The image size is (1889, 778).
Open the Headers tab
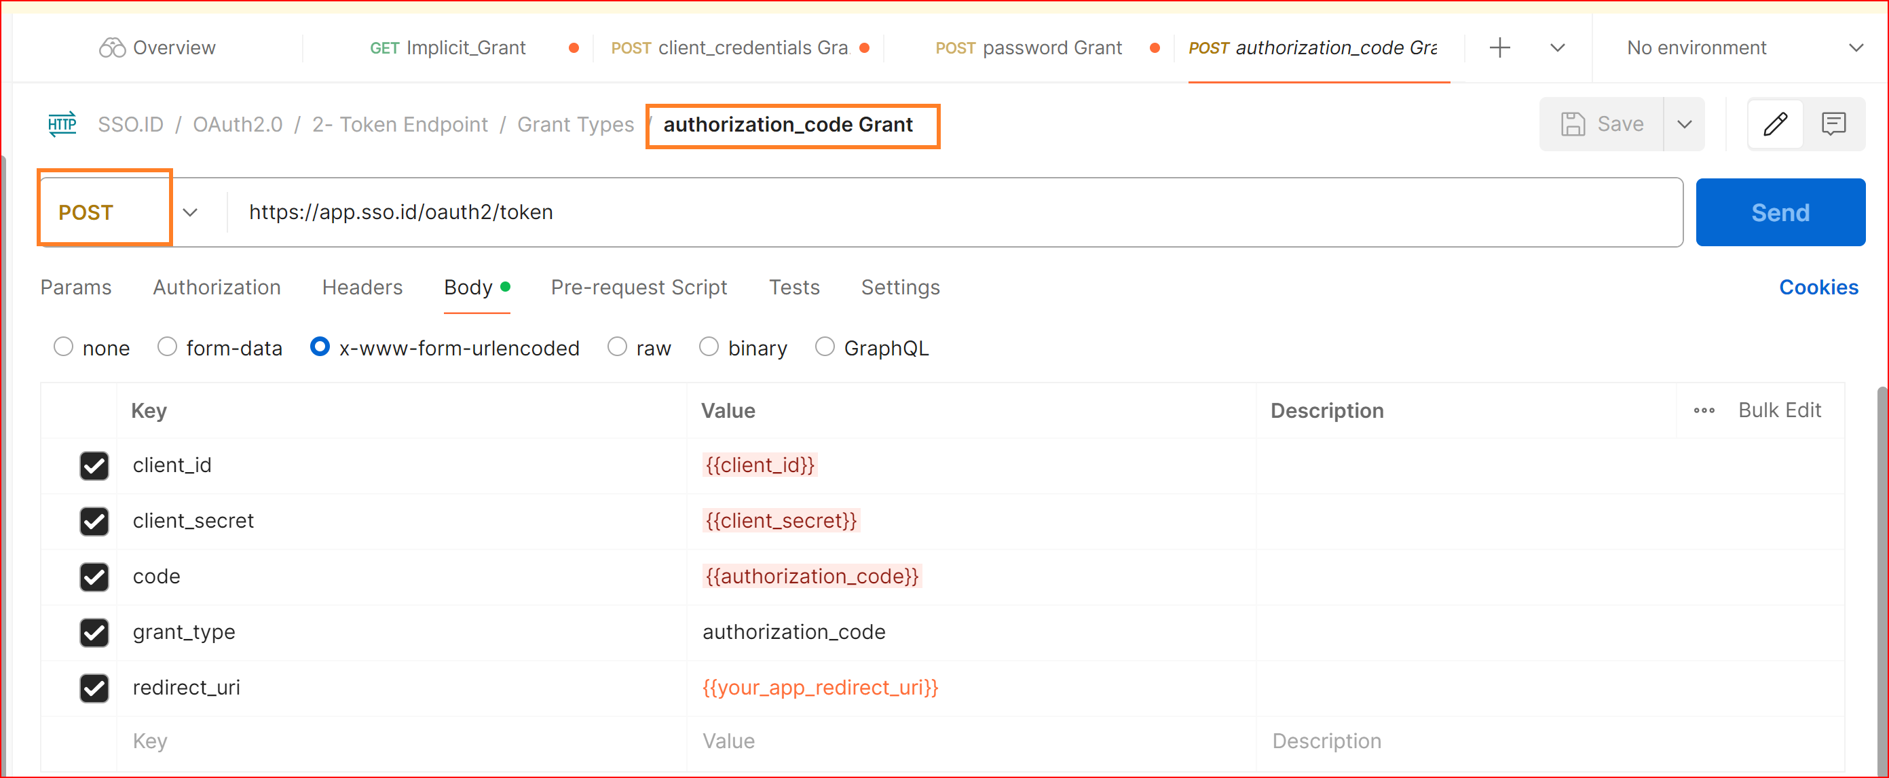coord(362,287)
